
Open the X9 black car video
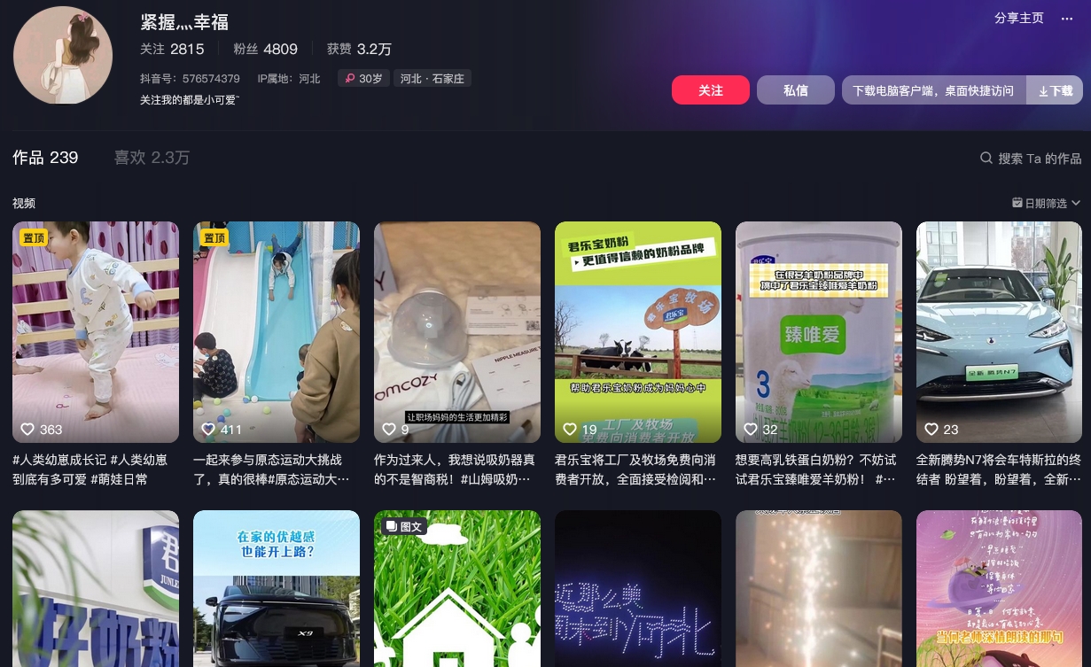(277, 588)
